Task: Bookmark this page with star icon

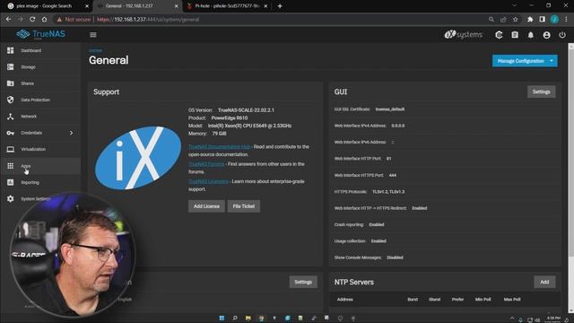Action: [x=516, y=20]
